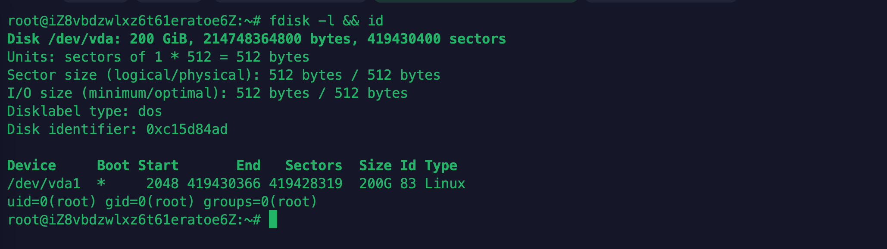
Task: Click the "Boot" column header
Action: coord(113,165)
